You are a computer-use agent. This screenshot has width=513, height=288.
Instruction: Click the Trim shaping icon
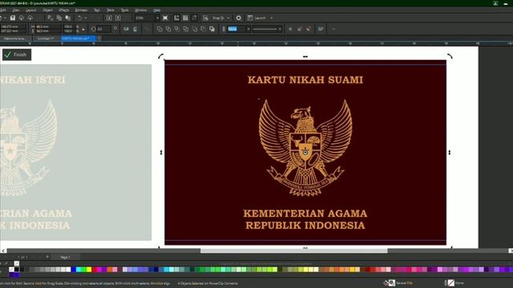coord(168,29)
